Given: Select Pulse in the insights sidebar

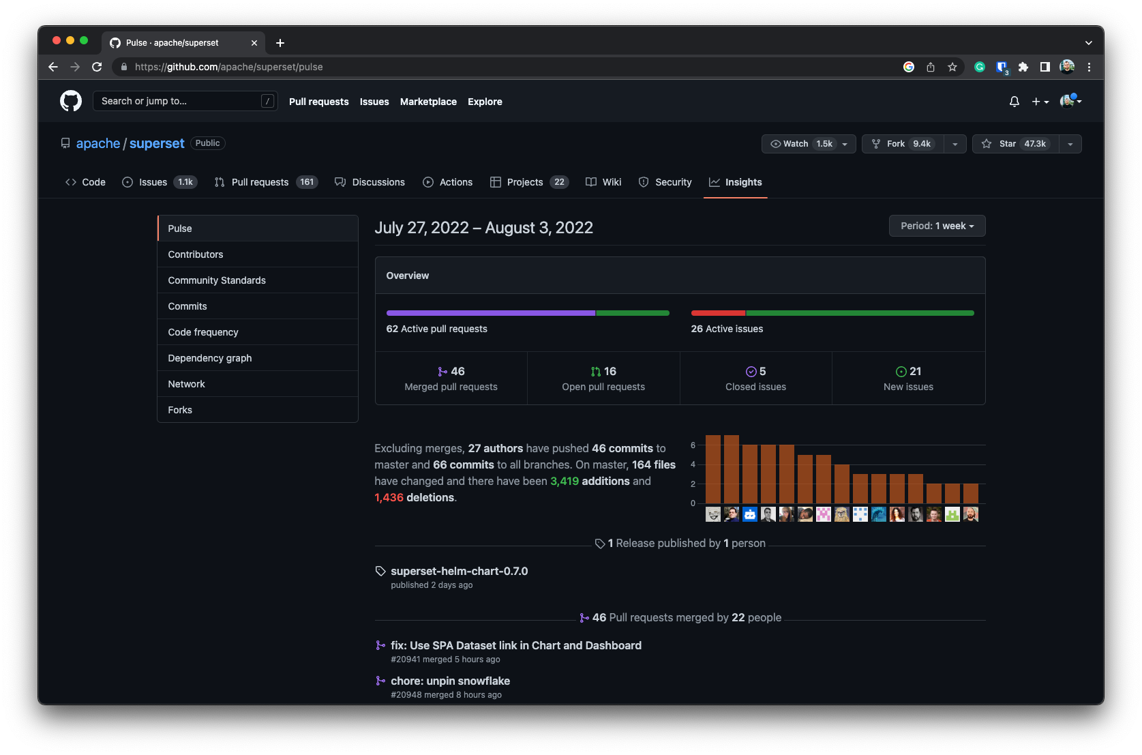Looking at the screenshot, I should coord(258,228).
